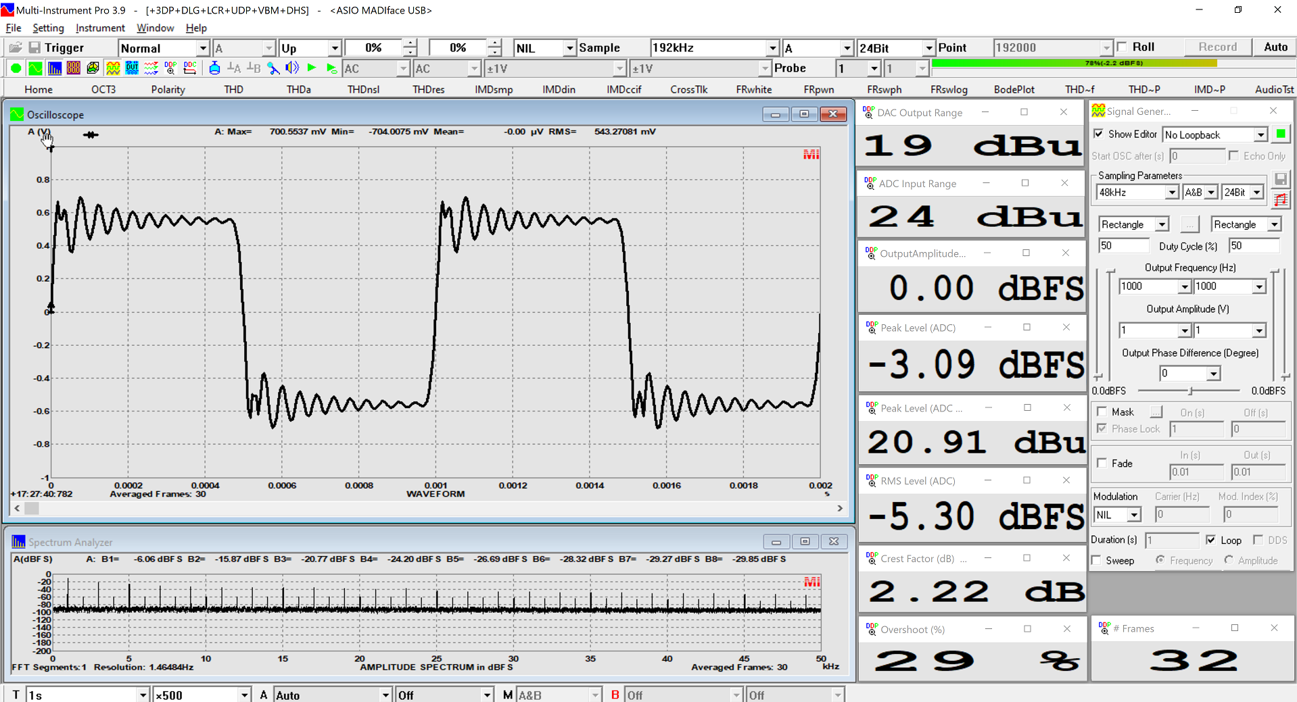Click the red Mi logo on oscilloscope graph

click(x=811, y=155)
